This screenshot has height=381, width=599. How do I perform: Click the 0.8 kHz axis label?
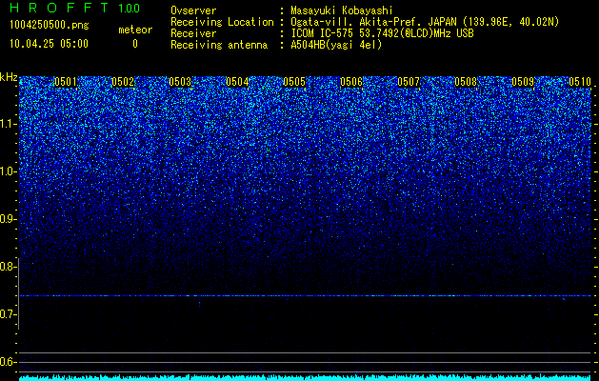click(9, 267)
